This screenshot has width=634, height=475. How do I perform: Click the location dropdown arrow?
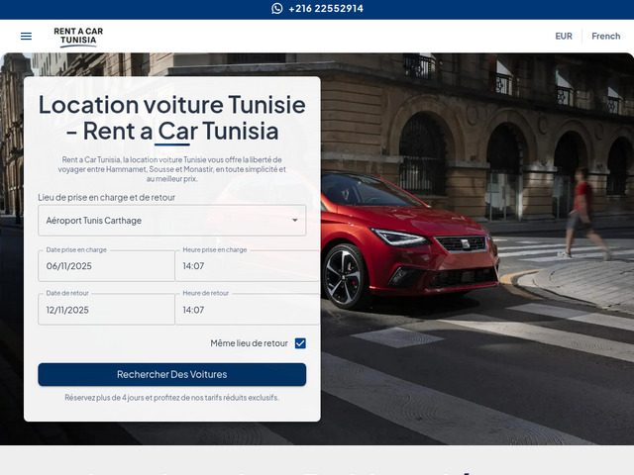point(295,220)
